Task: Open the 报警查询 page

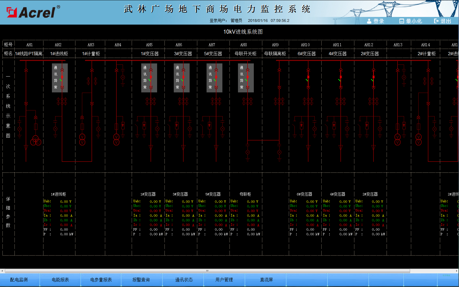Action: 141,280
